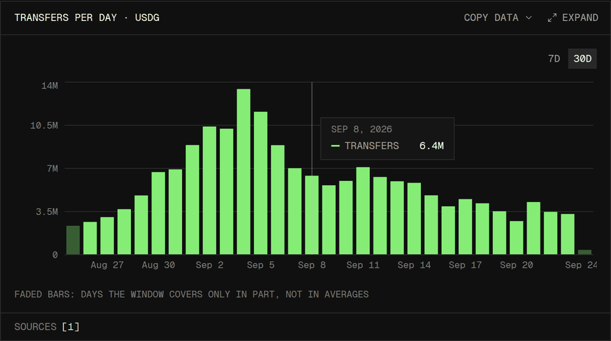Open the Copy Data dropdown
611x341 pixels.
coord(498,18)
